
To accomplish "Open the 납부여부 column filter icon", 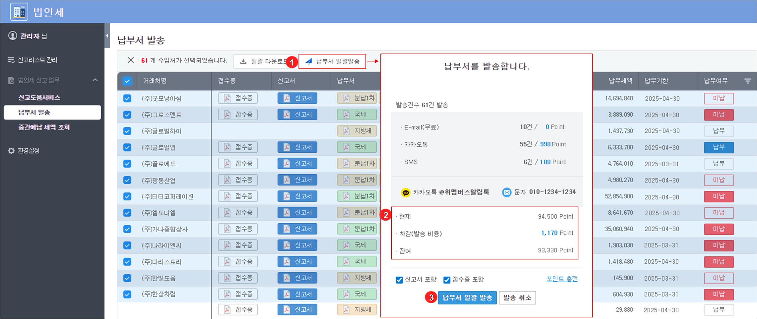I will (747, 81).
